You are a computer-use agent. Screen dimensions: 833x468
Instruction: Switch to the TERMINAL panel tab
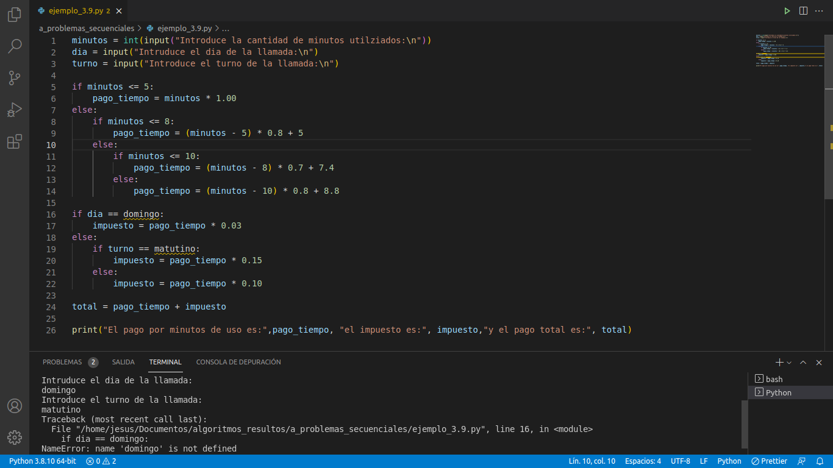point(165,362)
